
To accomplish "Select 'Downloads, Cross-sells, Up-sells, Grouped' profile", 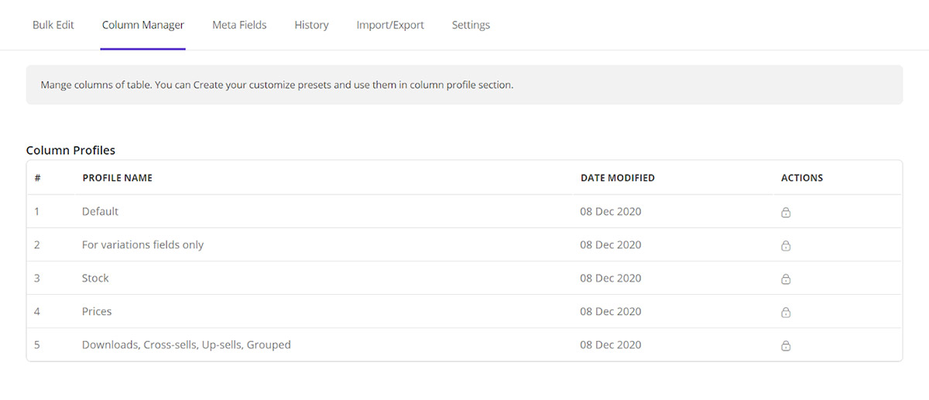I will tap(186, 344).
